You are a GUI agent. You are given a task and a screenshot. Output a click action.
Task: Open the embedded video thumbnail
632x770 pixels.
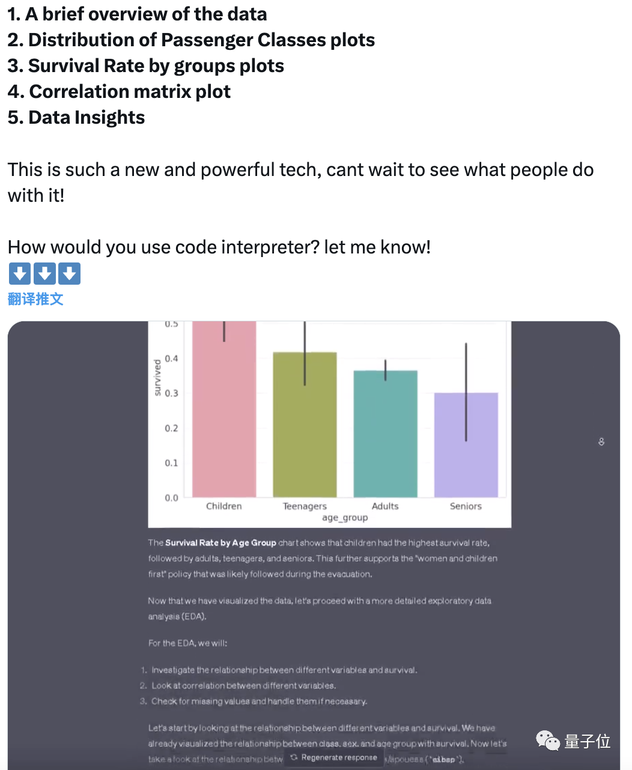tap(314, 545)
